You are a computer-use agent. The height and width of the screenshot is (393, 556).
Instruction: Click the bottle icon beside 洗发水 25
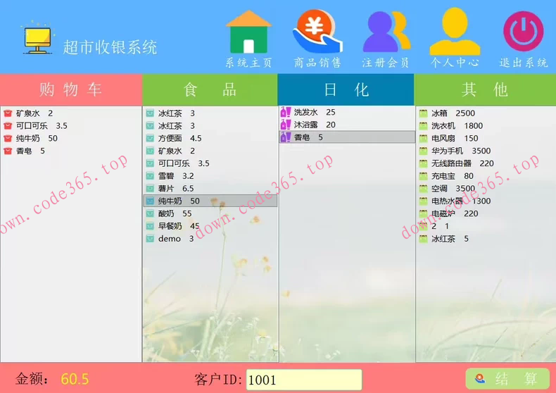286,112
